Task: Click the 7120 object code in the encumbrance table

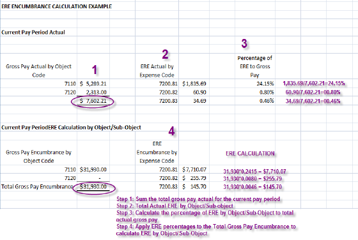Action: (x=70, y=178)
